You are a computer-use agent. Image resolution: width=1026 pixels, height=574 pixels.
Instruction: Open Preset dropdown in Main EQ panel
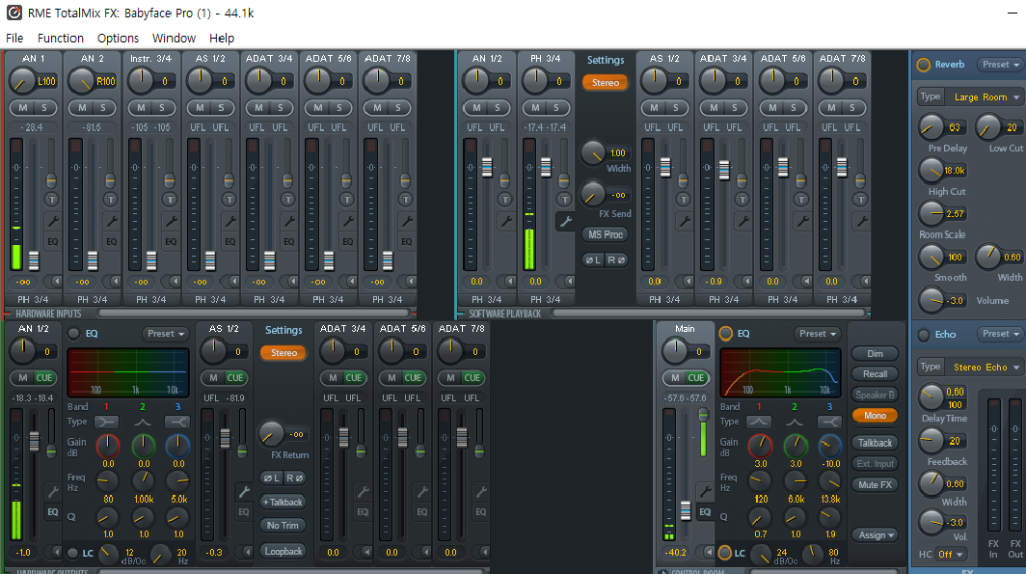click(818, 334)
